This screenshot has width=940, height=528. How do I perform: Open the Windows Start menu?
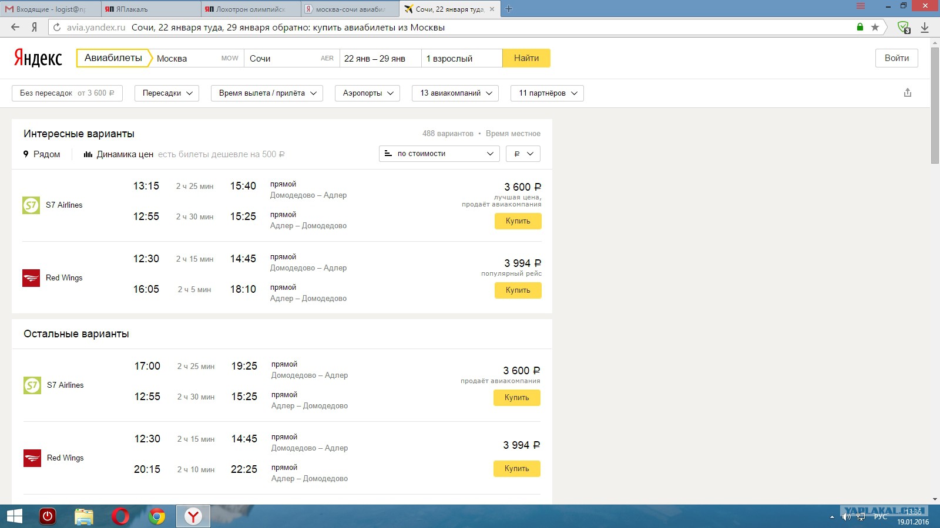(x=14, y=516)
